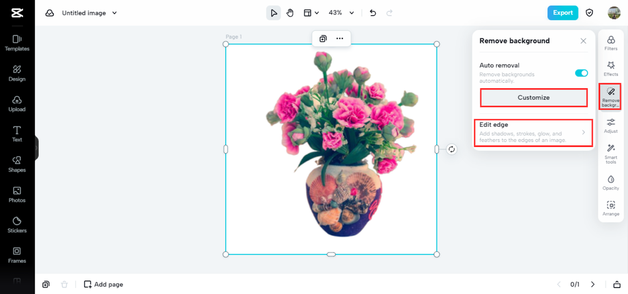This screenshot has height=294, width=628.
Task: Open the layout options dropdown
Action: point(311,13)
